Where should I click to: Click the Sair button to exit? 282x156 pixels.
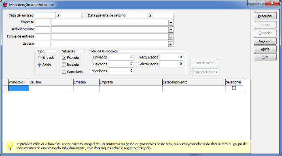click(x=265, y=57)
